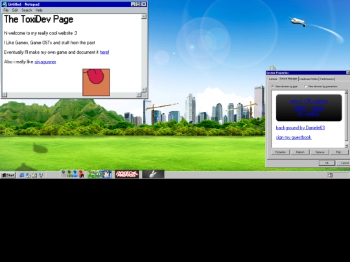Screen dimensions: 350x262
Task: Close the Notepad window
Action: click(x=144, y=4)
